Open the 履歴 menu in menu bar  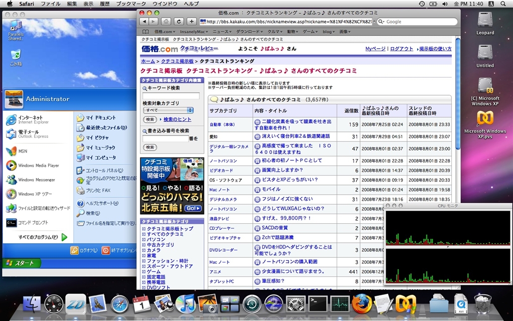coord(104,4)
